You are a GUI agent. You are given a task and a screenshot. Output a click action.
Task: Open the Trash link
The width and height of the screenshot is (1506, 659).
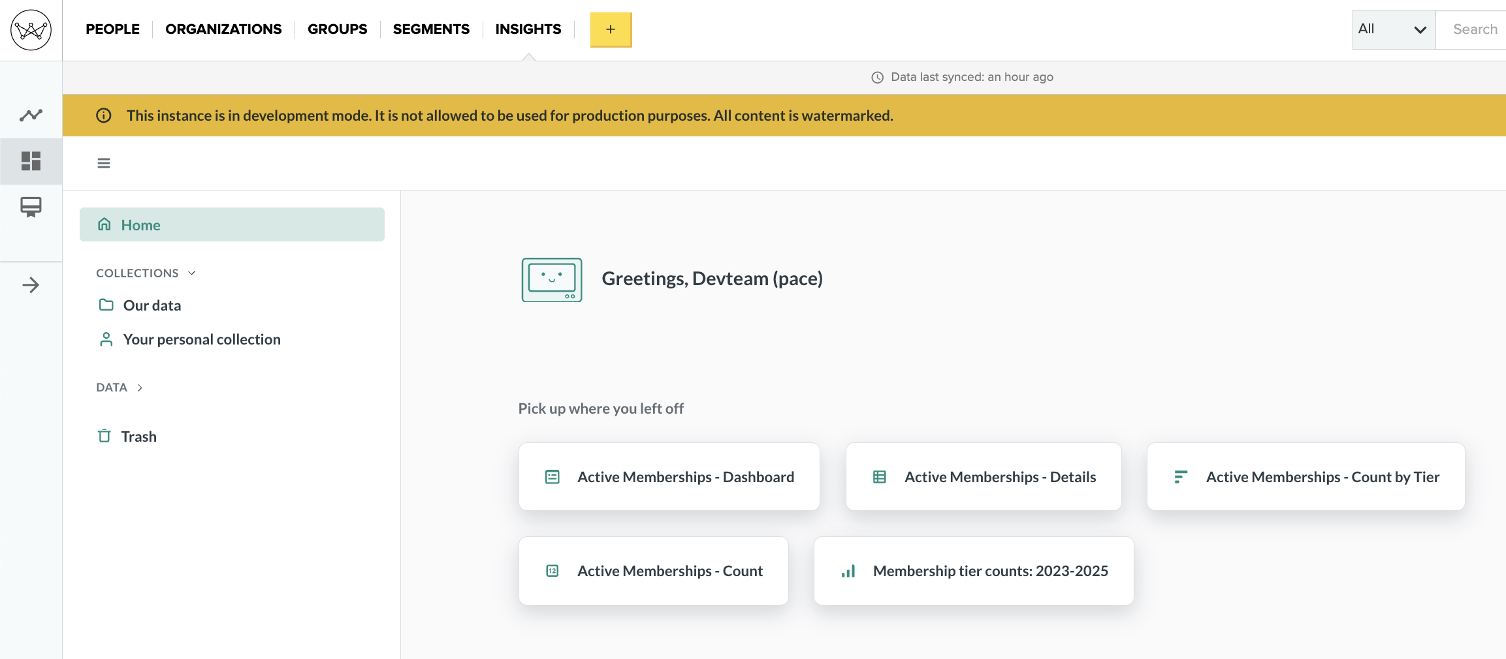(138, 437)
